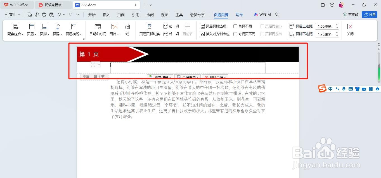Open the 文件 menu

click(x=12, y=14)
